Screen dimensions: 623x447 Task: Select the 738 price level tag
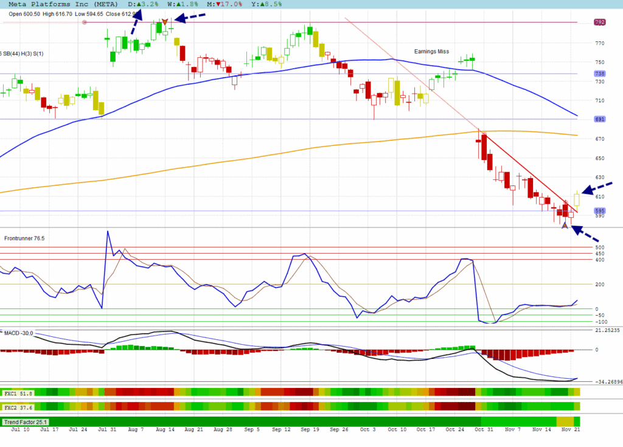599,74
